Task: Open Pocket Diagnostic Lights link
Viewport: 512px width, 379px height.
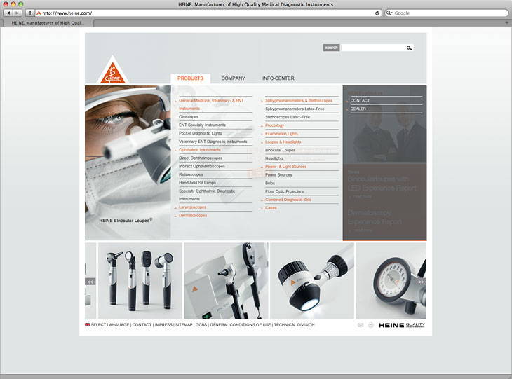Action: (x=201, y=133)
